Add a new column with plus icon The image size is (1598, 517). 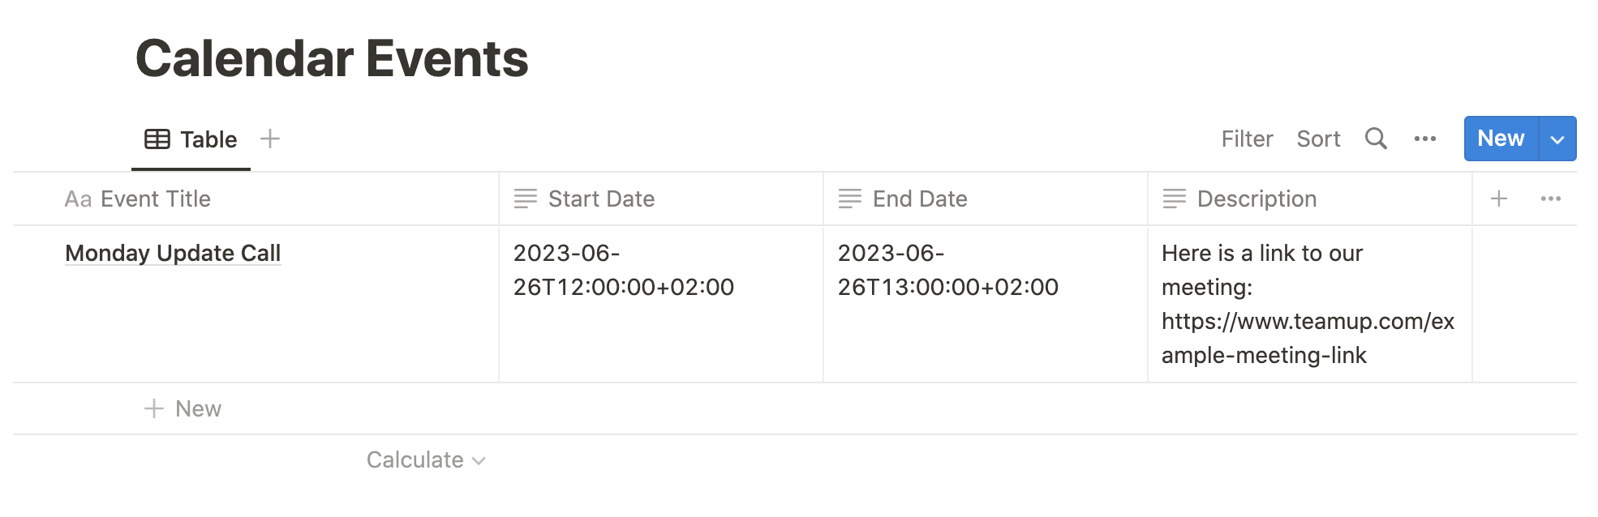tap(1499, 199)
